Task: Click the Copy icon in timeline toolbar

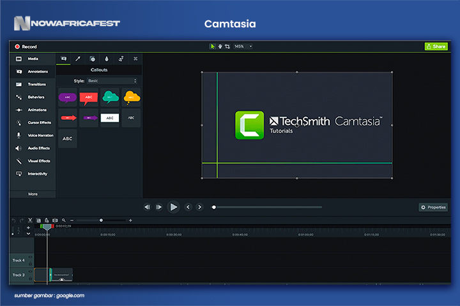Action: 38,220
